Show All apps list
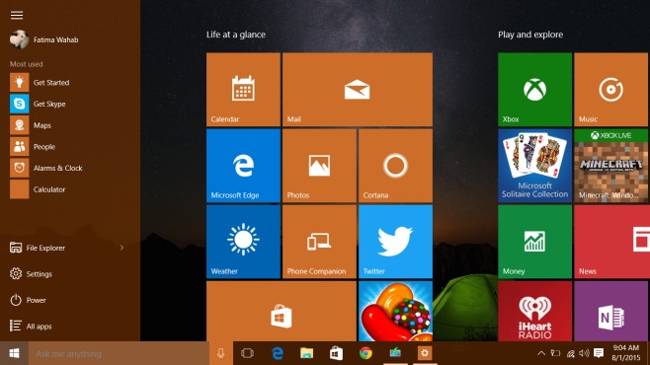The width and height of the screenshot is (650, 365). pyautogui.click(x=31, y=327)
